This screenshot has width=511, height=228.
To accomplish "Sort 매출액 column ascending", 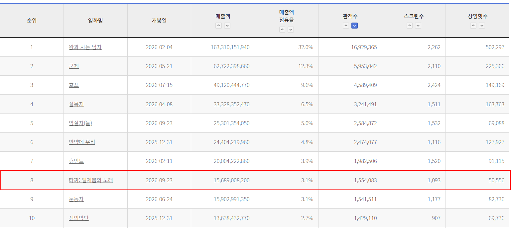I will point(218,26).
